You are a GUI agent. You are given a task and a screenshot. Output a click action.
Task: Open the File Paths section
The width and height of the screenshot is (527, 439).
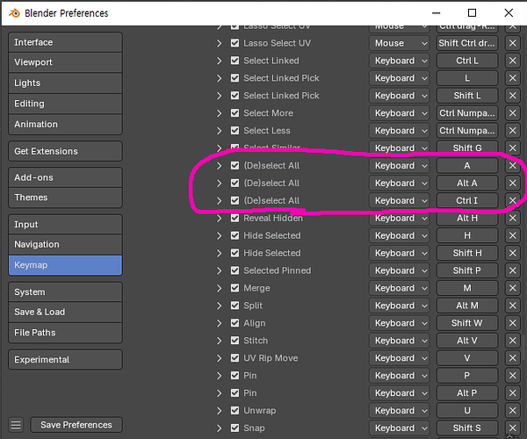click(65, 333)
